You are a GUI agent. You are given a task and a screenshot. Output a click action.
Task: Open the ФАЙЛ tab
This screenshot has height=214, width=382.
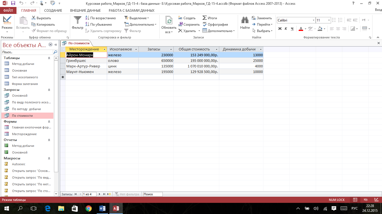tap(8, 10)
